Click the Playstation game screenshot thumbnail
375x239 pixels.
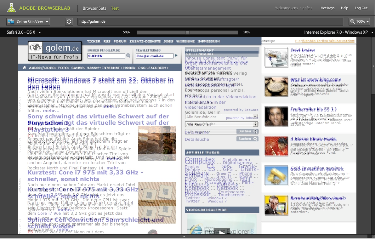click(x=157, y=144)
